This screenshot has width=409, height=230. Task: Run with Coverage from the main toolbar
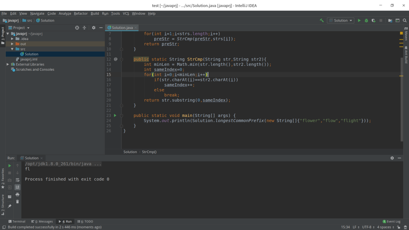point(373,20)
